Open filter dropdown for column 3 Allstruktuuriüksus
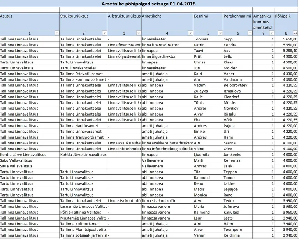Screen dimensions: 299x239 (x=139, y=33)
